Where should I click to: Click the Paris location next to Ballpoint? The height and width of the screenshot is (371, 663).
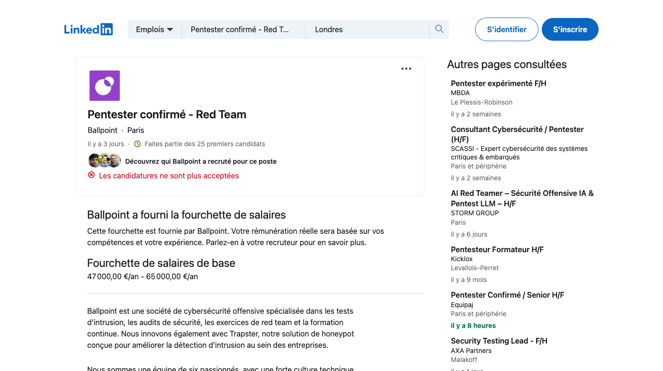pos(135,130)
